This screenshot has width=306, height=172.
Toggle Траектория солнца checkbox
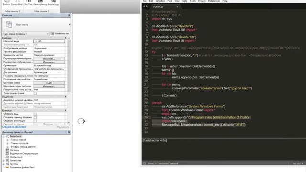pos(35,93)
